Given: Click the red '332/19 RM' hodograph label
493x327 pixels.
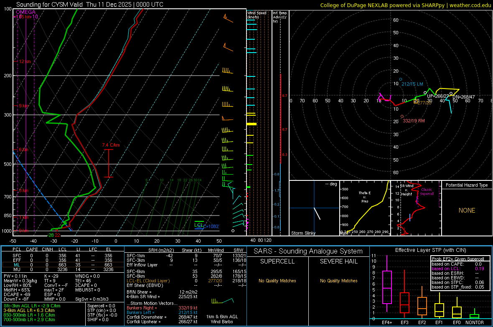Looking at the screenshot, I should pos(414,121).
